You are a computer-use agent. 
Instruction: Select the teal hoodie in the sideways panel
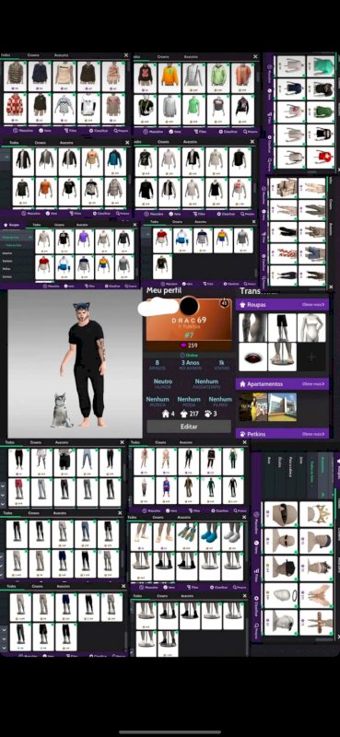pos(321,66)
